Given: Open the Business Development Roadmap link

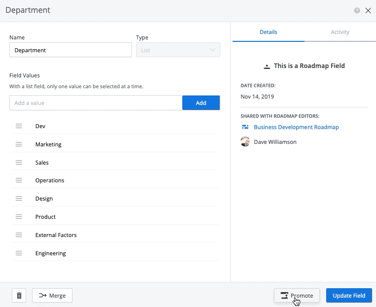Looking at the screenshot, I should point(296,127).
